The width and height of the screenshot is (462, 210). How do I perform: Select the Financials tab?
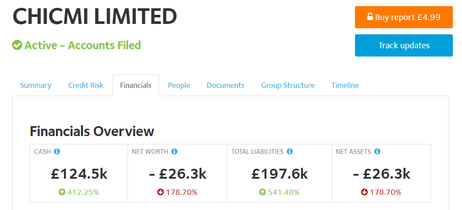(136, 85)
